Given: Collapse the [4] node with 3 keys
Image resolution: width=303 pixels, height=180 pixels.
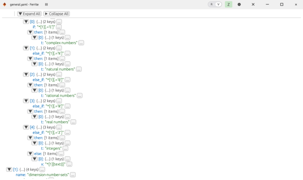Looking at the screenshot, I should [26, 127].
